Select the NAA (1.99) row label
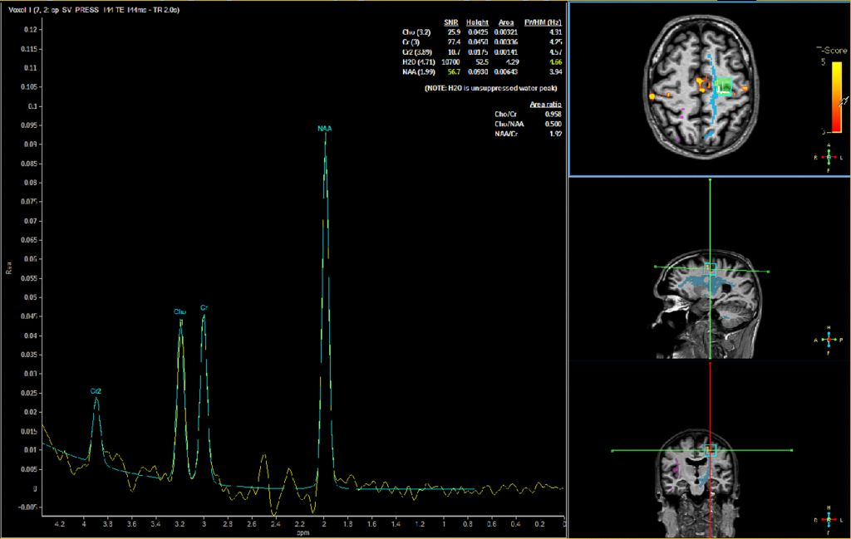 (419, 71)
